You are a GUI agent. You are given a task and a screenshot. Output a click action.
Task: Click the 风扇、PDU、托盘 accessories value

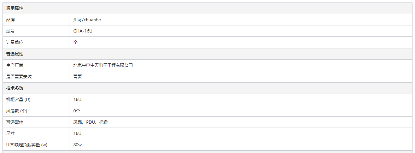point(90,122)
